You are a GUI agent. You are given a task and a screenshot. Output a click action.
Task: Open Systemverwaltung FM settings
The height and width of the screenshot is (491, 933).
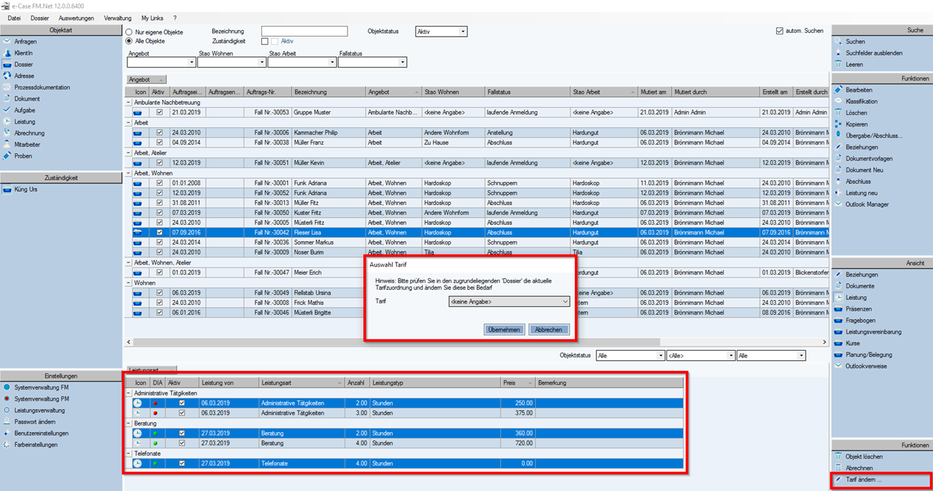click(x=41, y=387)
